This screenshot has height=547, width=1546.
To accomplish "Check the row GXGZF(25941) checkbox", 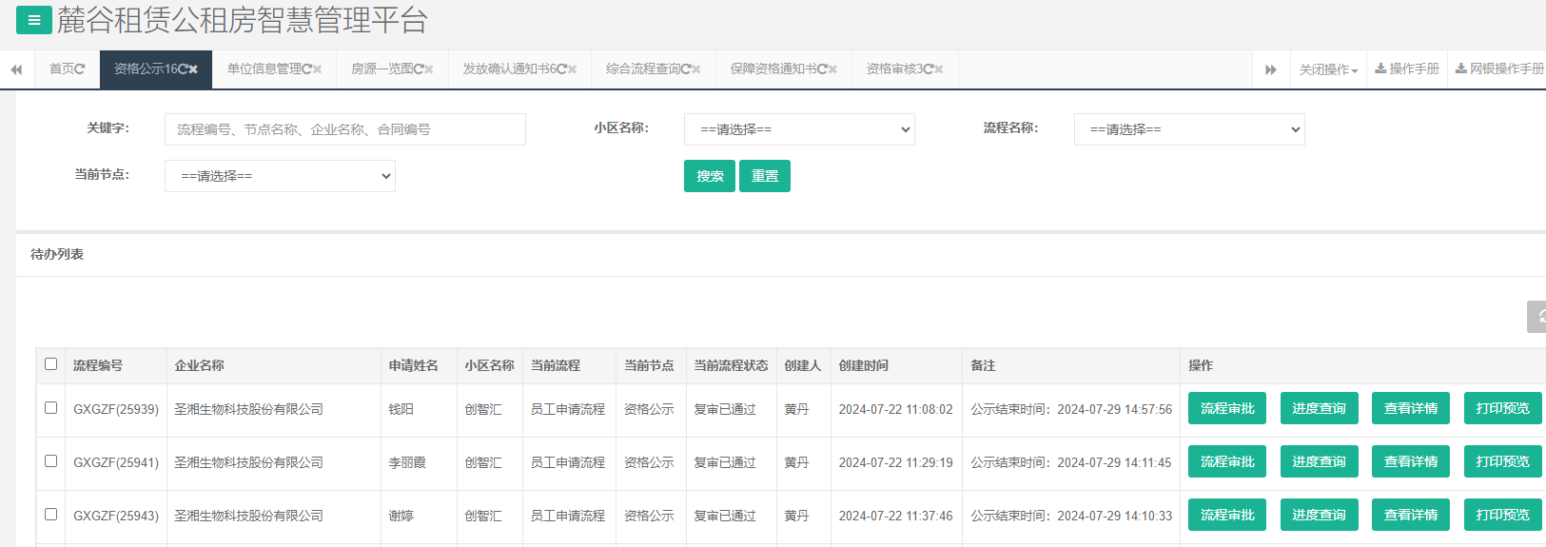I will (x=51, y=461).
